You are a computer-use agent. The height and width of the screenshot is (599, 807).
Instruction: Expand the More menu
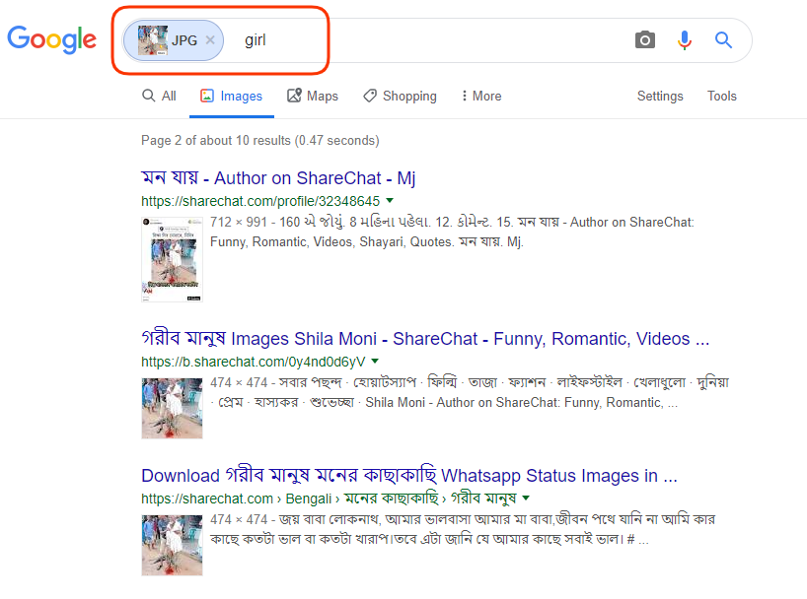click(x=481, y=97)
